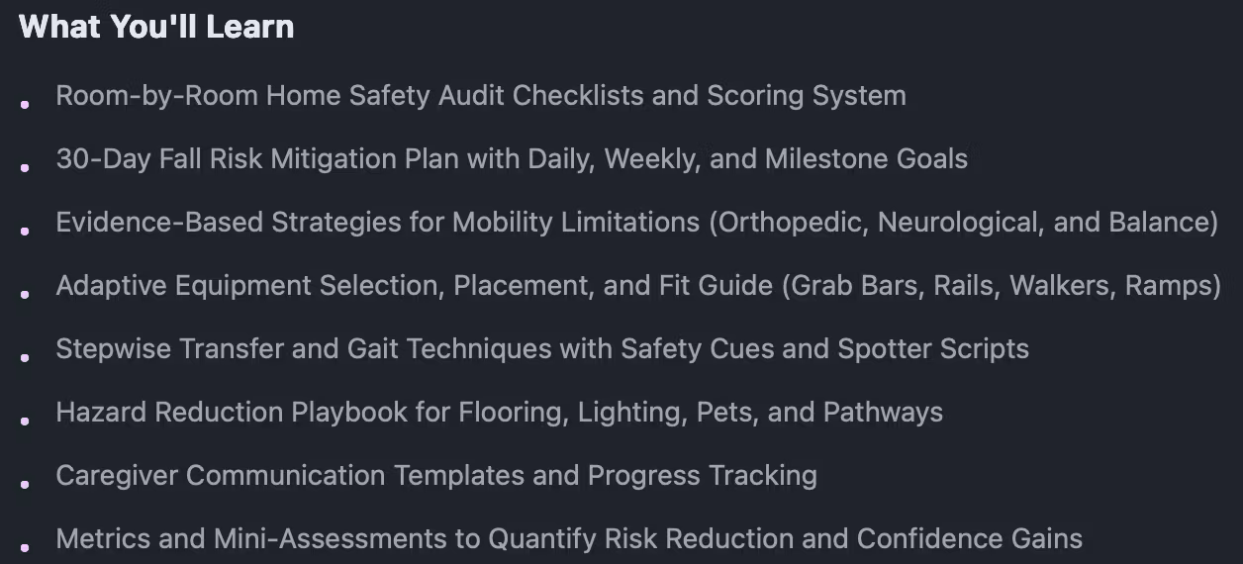1243x564 pixels.
Task: Click the bullet dot before Metrics and Mini-Assessments
Action: tap(25, 547)
